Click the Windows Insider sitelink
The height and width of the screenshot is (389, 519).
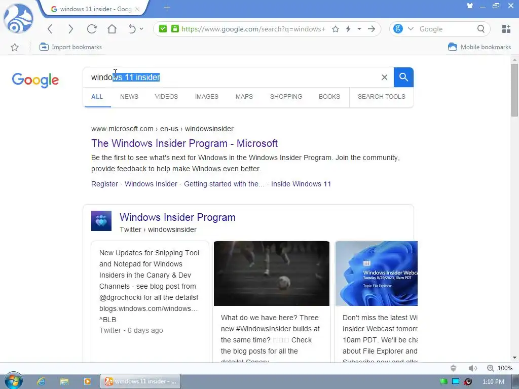(151, 184)
